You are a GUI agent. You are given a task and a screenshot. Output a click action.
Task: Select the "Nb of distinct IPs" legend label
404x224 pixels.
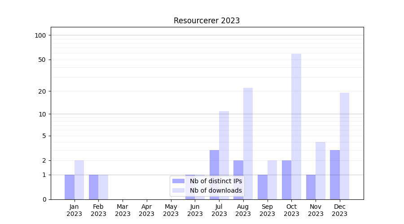[215, 181]
